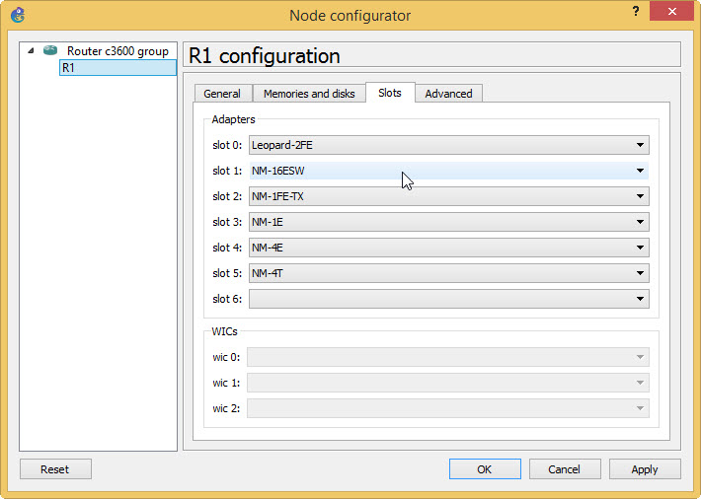Open slot 1 NM-16ESW dropdown
701x499 pixels.
449,171
